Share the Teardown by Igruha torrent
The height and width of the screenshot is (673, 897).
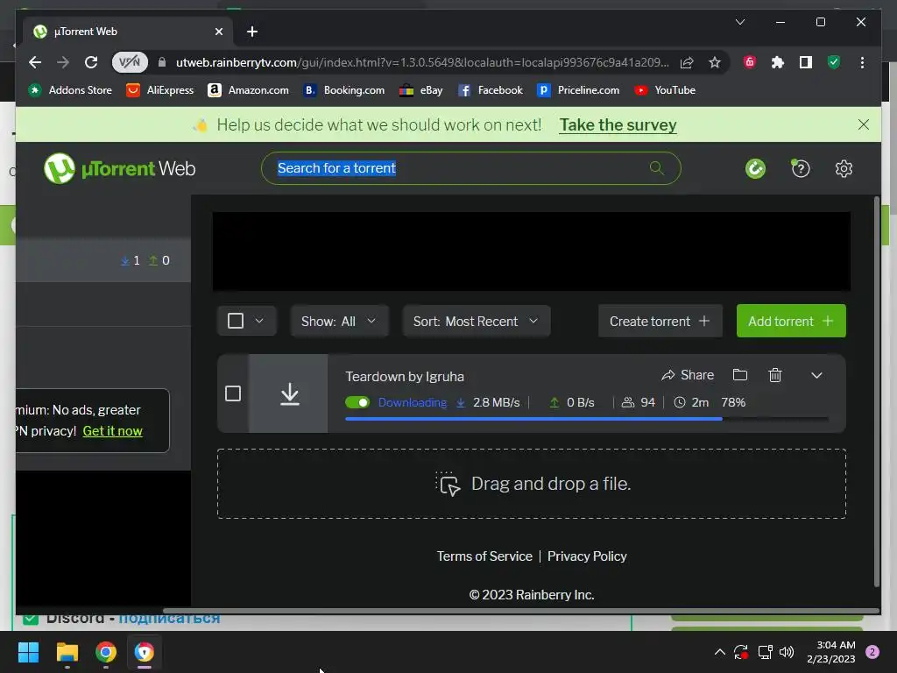[x=688, y=375]
